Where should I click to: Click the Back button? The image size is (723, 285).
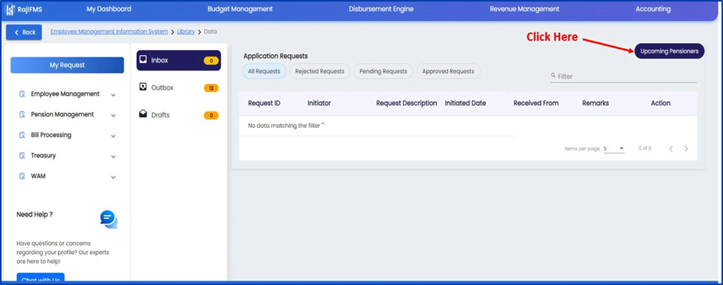[24, 32]
